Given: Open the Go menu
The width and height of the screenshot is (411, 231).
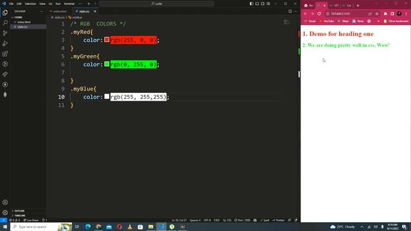Looking at the screenshot, I should (x=50, y=4).
